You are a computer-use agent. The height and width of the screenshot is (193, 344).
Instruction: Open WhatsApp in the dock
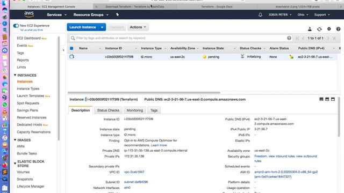(x=5, y=105)
